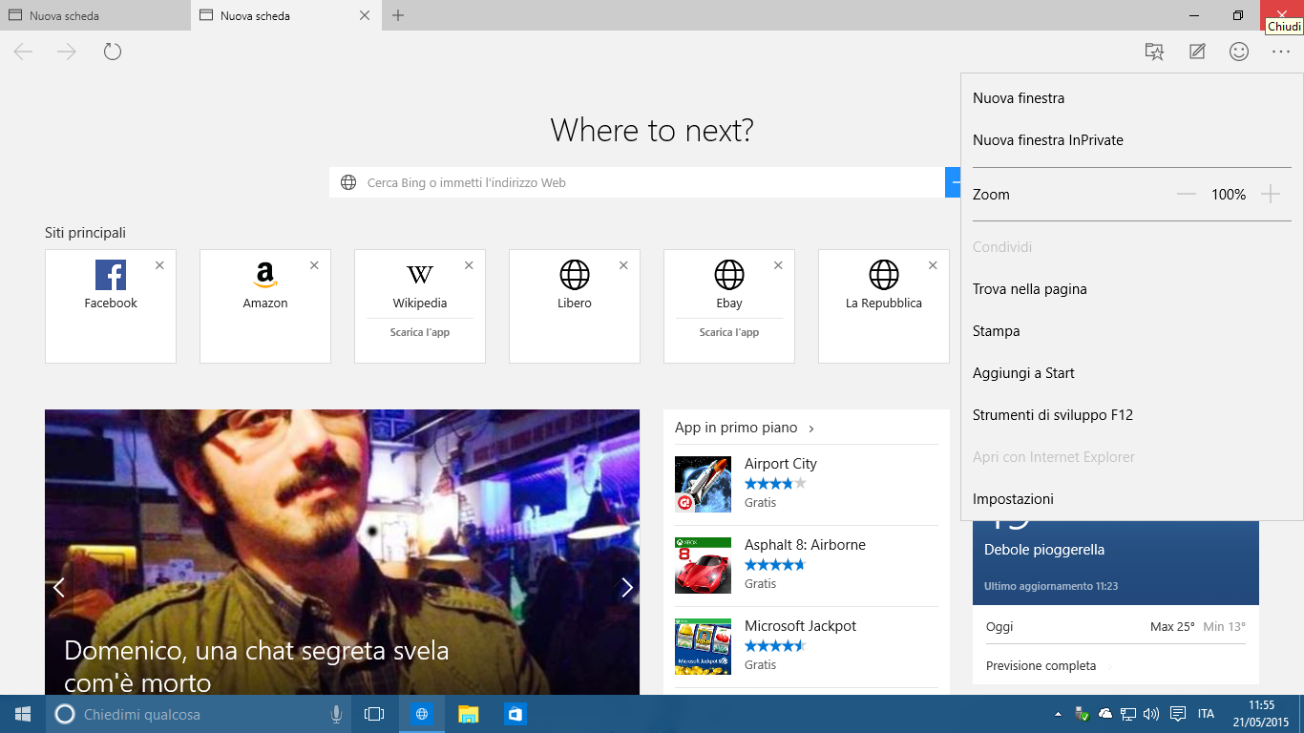1304x733 pixels.
Task: Click Scarica l'app under Ebay
Action: pos(729,332)
